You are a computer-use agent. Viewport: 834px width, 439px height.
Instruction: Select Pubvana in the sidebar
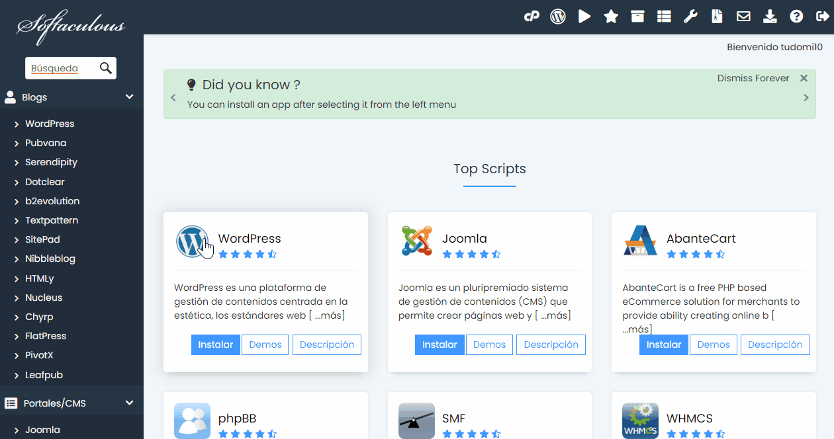click(46, 143)
